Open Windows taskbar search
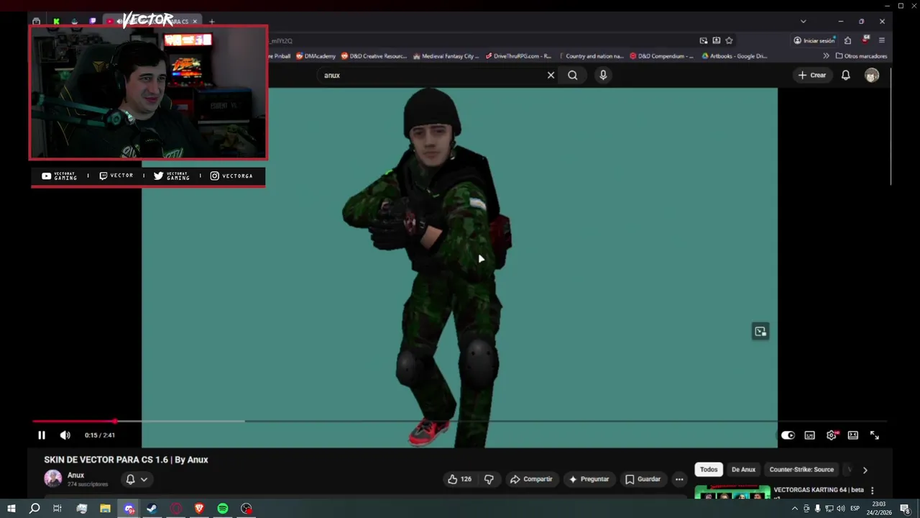Image resolution: width=920 pixels, height=518 pixels. 34,509
